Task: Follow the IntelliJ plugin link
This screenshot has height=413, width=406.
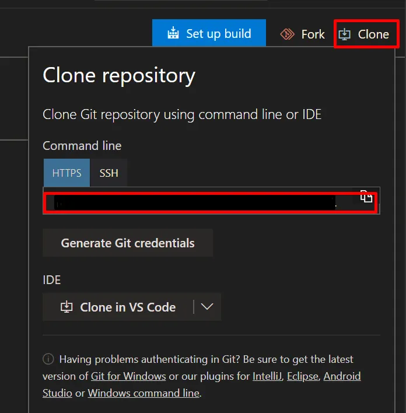Action: click(267, 376)
